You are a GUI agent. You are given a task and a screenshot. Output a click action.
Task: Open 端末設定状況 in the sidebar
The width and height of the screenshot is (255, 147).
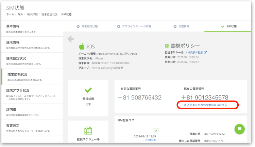pyautogui.click(x=32, y=60)
